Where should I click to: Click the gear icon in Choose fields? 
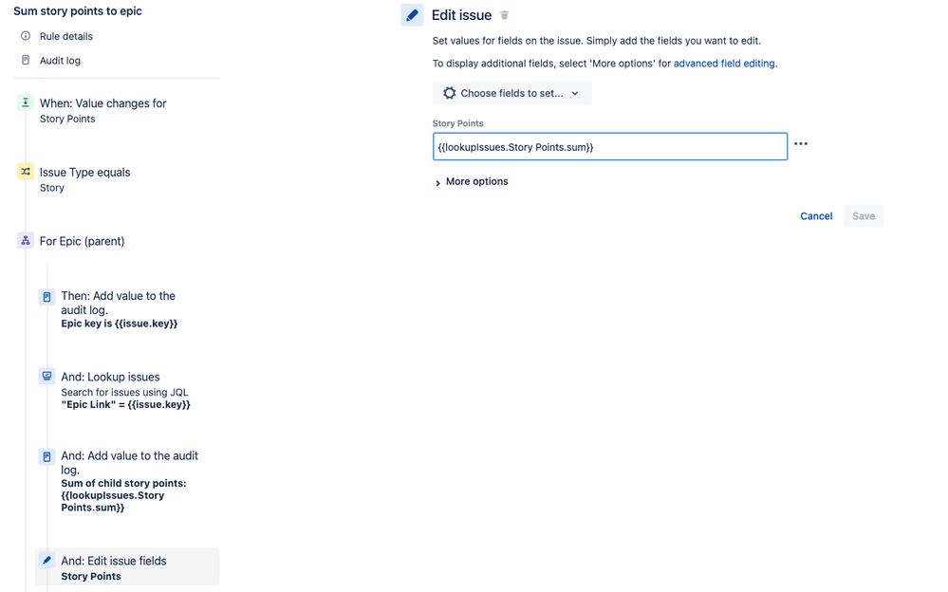point(449,93)
